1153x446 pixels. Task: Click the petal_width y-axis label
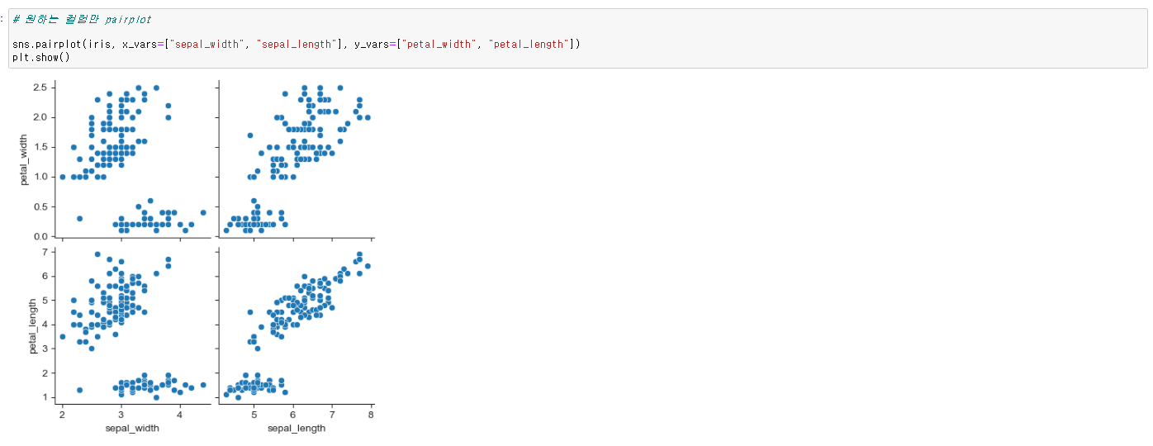25,161
